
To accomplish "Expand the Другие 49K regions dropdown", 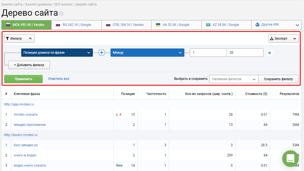I will point(276,25).
